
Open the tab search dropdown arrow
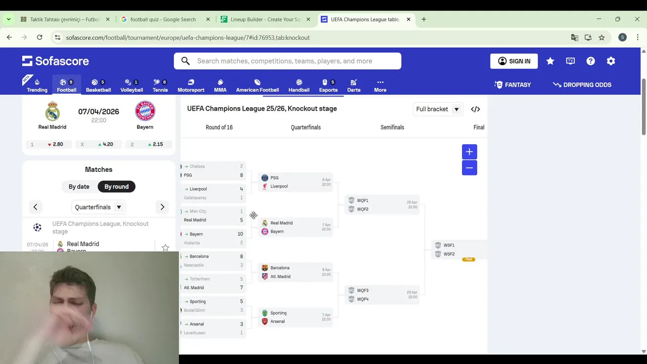[9, 19]
